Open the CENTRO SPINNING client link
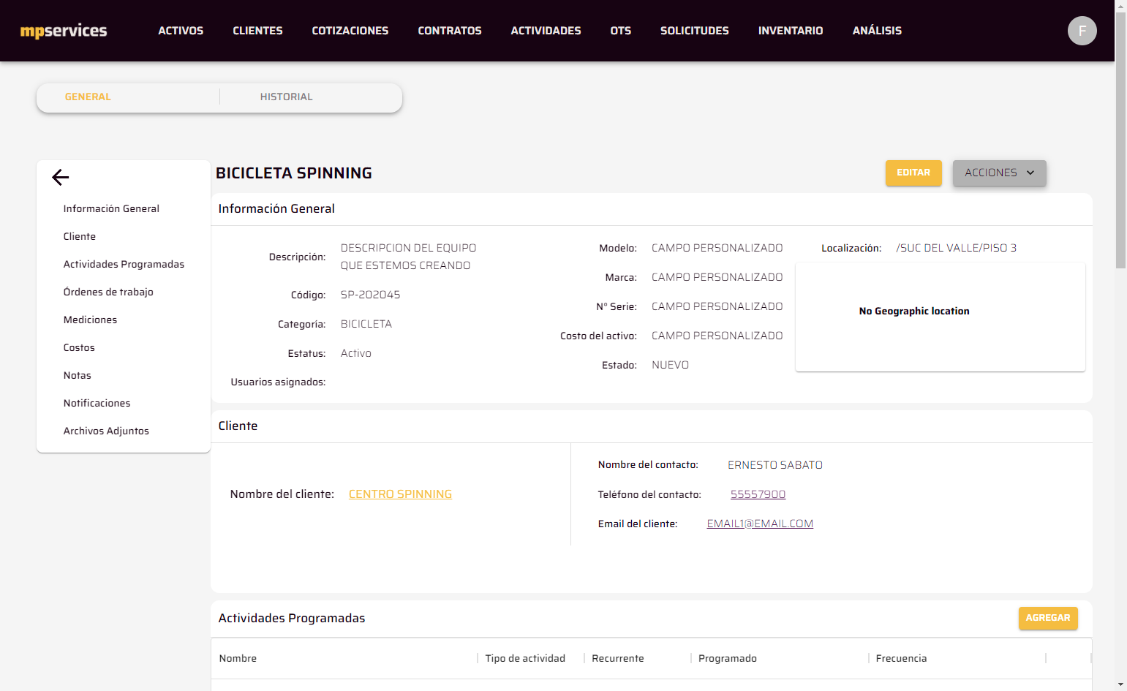Screen dimensions: 1127x691 400,494
